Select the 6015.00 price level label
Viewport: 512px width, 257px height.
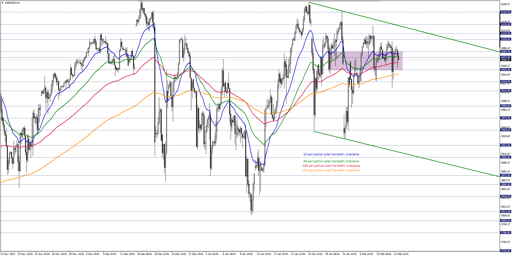tap(506, 91)
